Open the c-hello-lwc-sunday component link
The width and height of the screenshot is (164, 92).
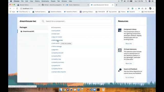tap(57, 40)
